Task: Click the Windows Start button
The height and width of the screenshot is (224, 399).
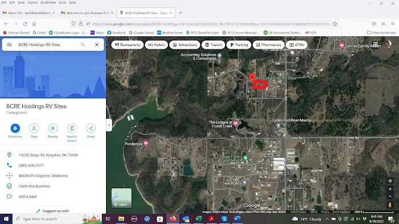Action: click(6, 219)
